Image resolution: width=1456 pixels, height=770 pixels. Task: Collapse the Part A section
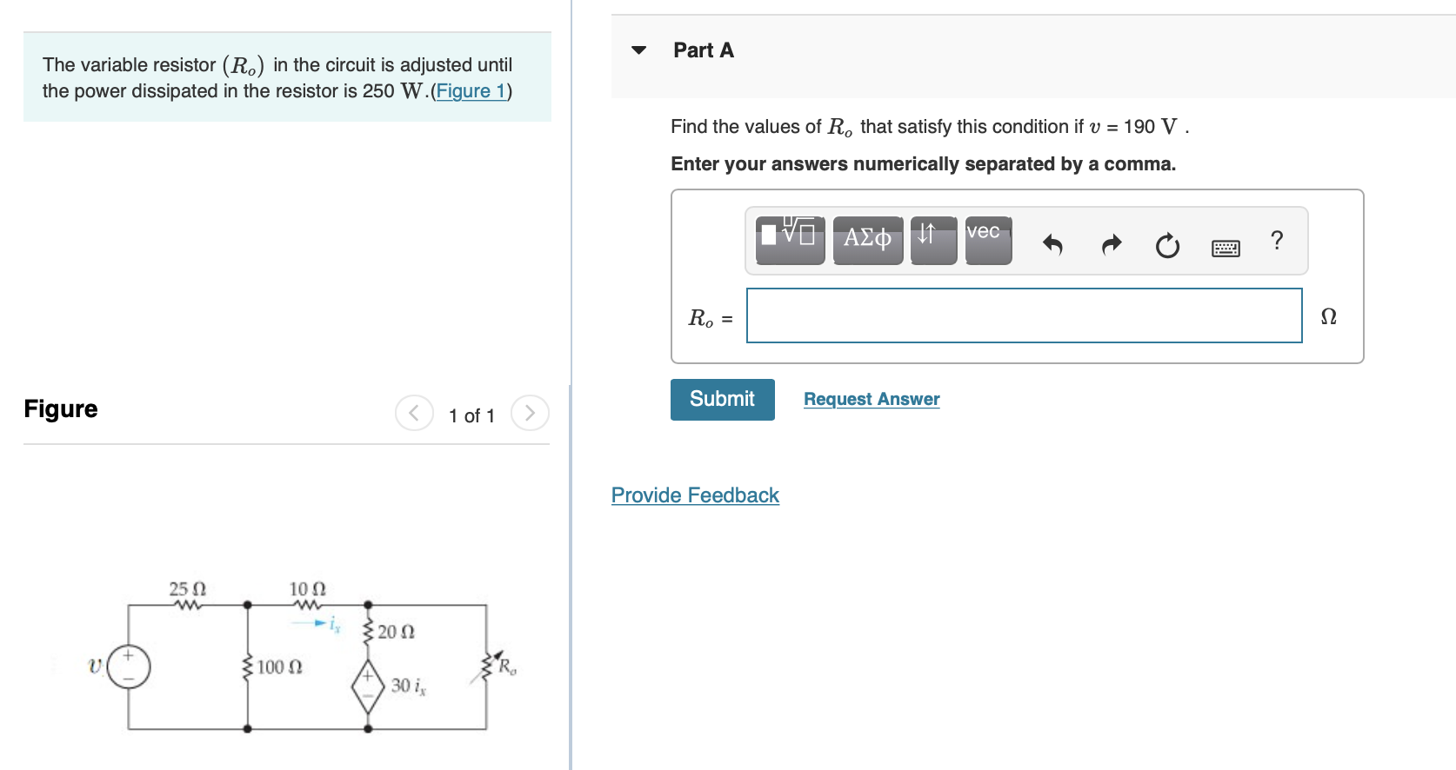638,50
